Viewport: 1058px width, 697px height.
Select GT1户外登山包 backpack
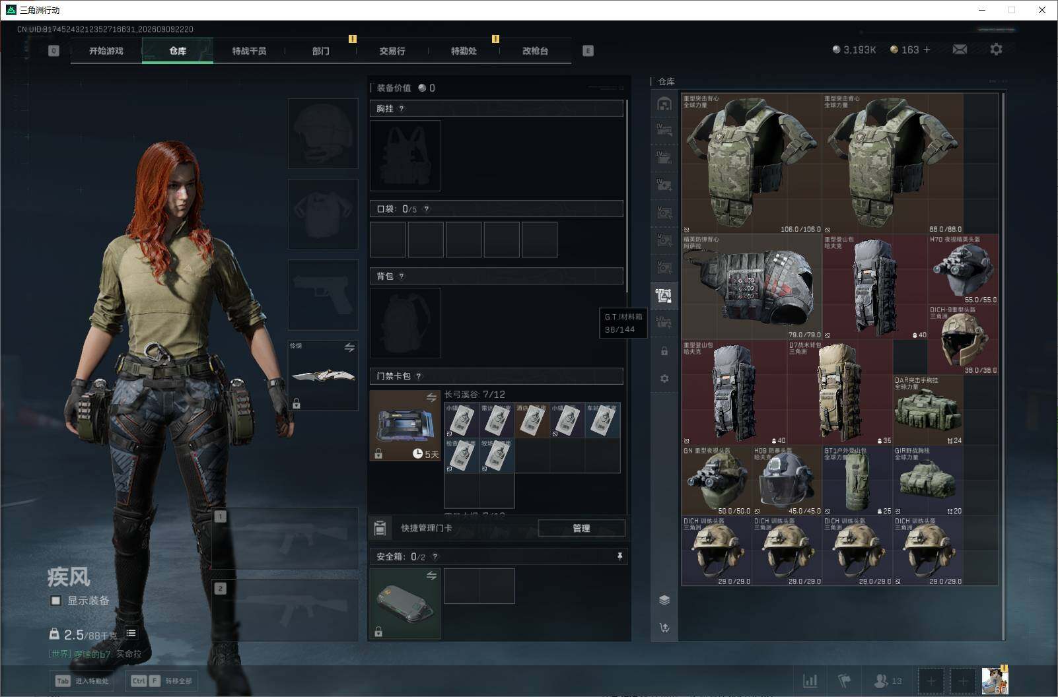tap(857, 481)
